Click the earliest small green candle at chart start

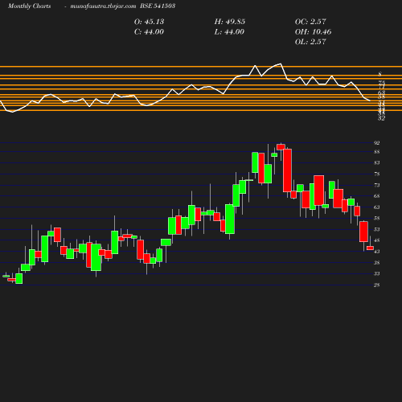(x=6, y=276)
